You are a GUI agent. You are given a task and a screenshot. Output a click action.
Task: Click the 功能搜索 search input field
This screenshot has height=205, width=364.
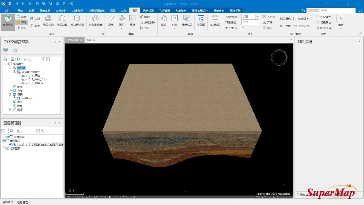(x=330, y=11)
